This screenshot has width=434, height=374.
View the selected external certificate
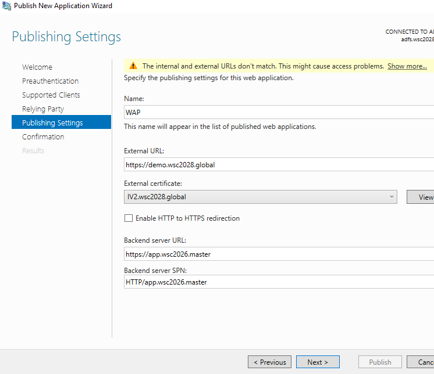point(421,197)
